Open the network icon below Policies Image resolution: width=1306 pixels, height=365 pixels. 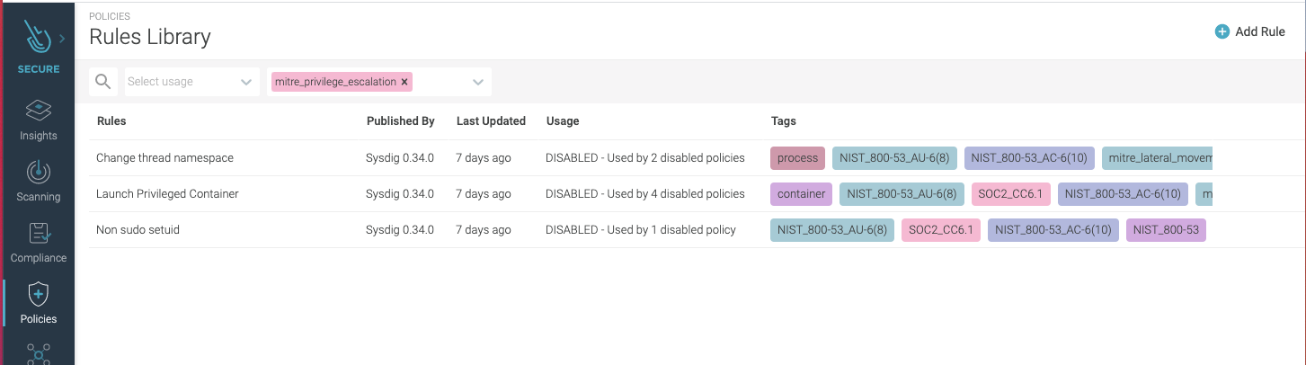point(39,353)
